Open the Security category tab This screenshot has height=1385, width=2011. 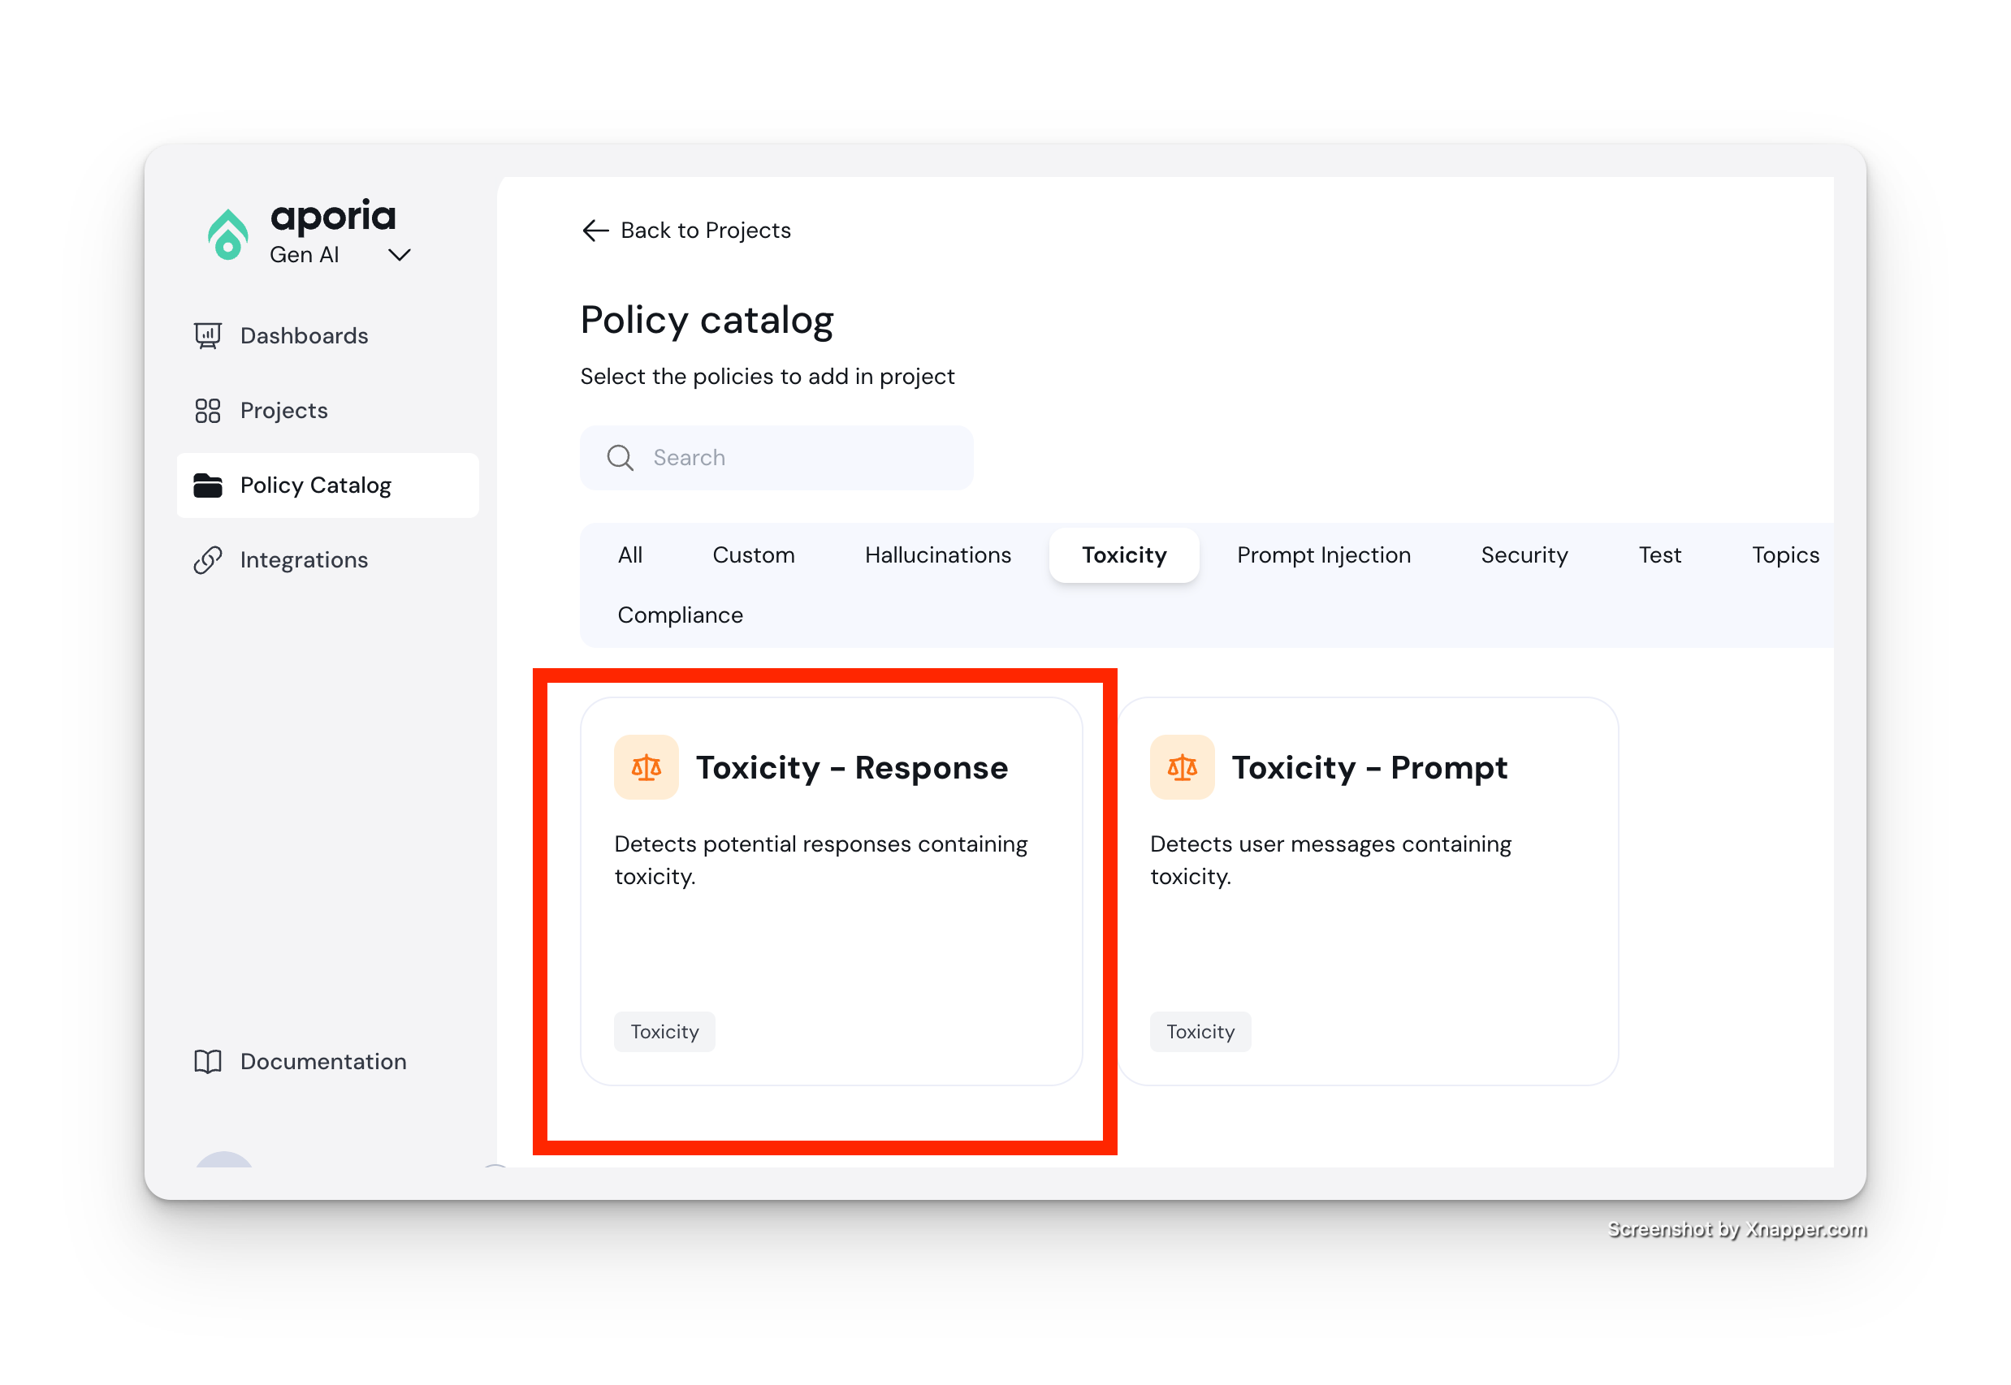point(1523,554)
